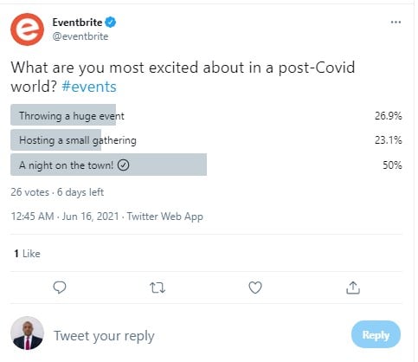Click the Eventbrite display name
418x362 pixels.
pyautogui.click(x=77, y=23)
